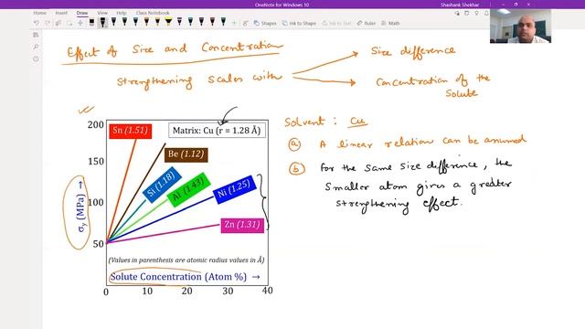Open notifications bell icon
The width and height of the screenshot is (585, 329).
pos(486,13)
